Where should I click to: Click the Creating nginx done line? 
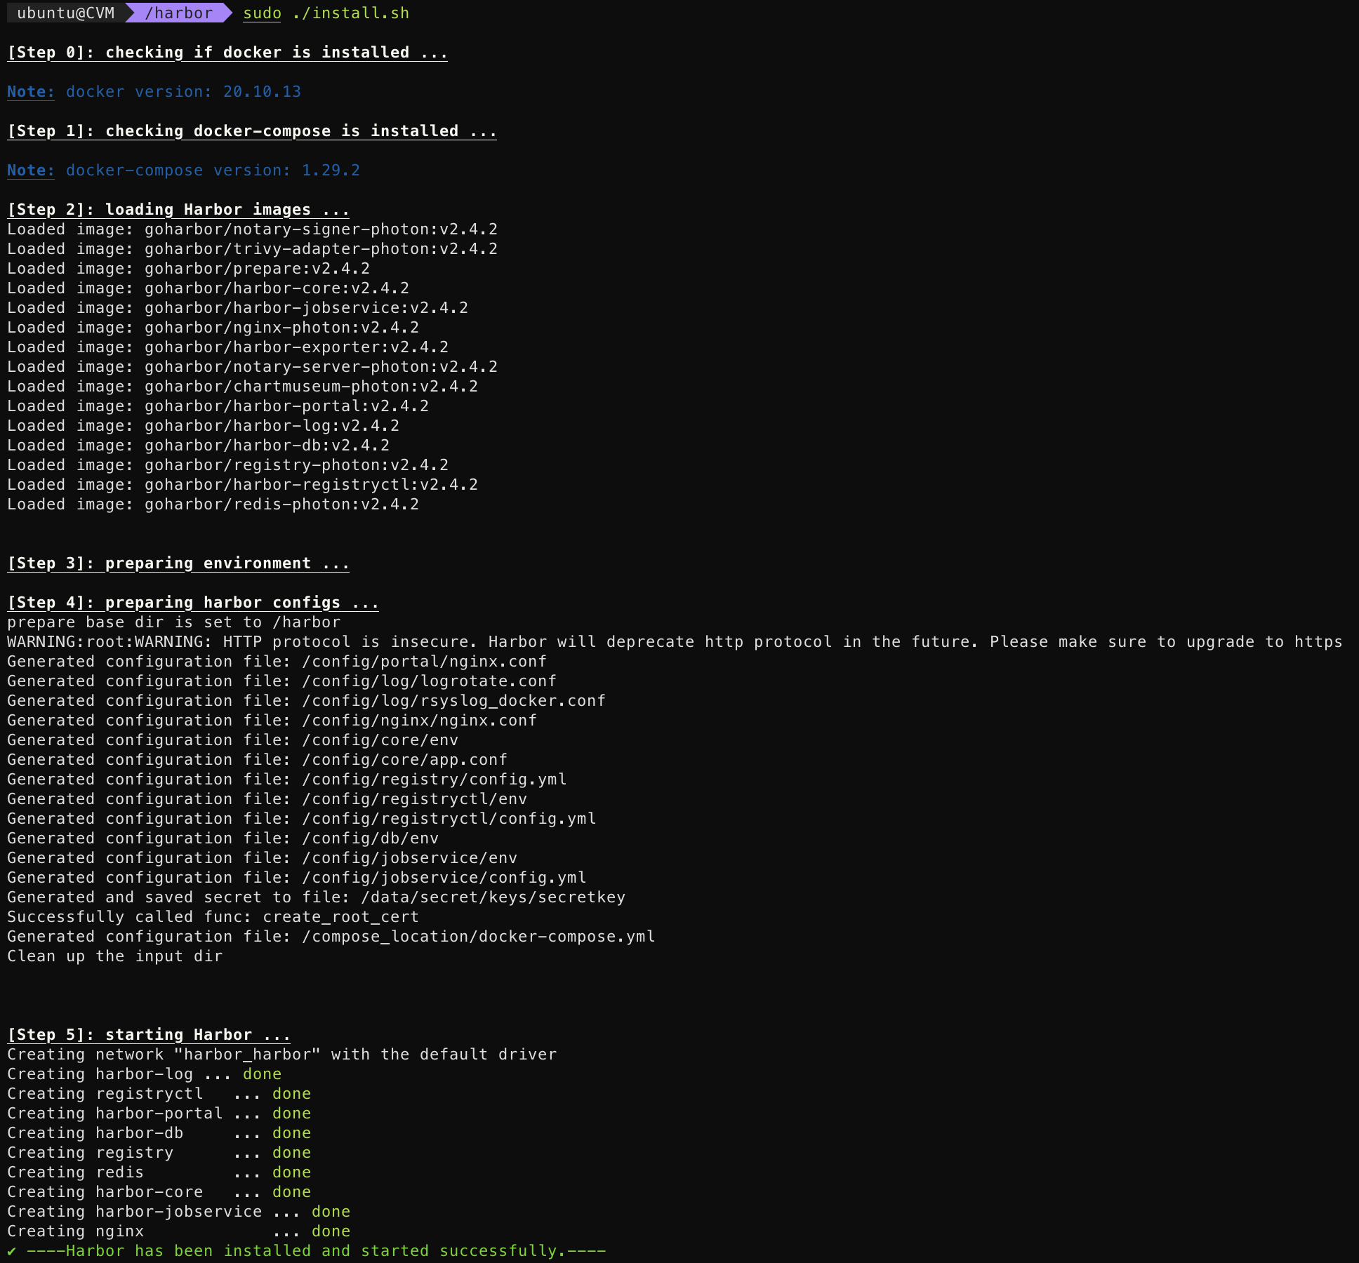[x=179, y=1231]
